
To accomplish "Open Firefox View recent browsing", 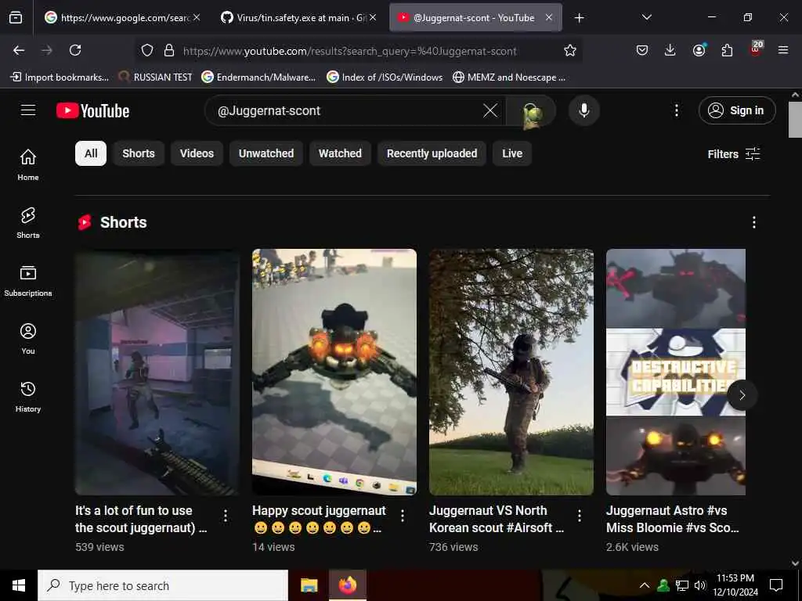I will coord(16,18).
